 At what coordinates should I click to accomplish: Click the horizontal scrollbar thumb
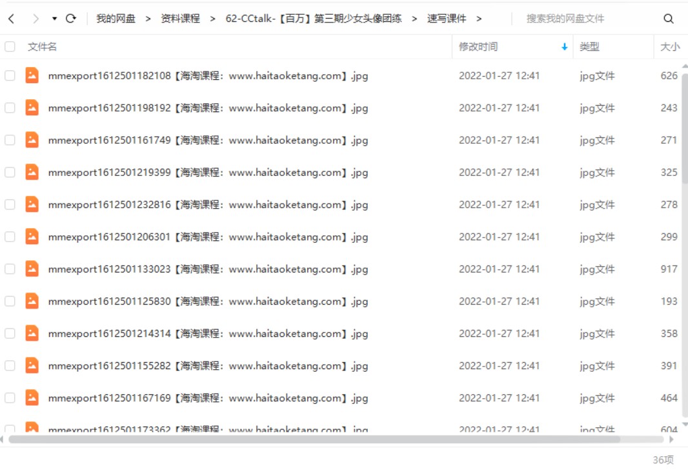point(314,439)
